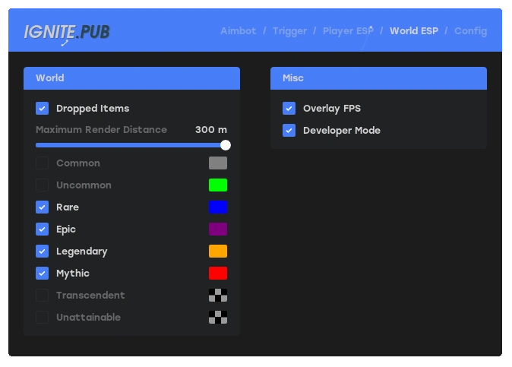This screenshot has height=367, width=512.
Task: Click the IGNITE.PUB logo
Action: [66, 32]
